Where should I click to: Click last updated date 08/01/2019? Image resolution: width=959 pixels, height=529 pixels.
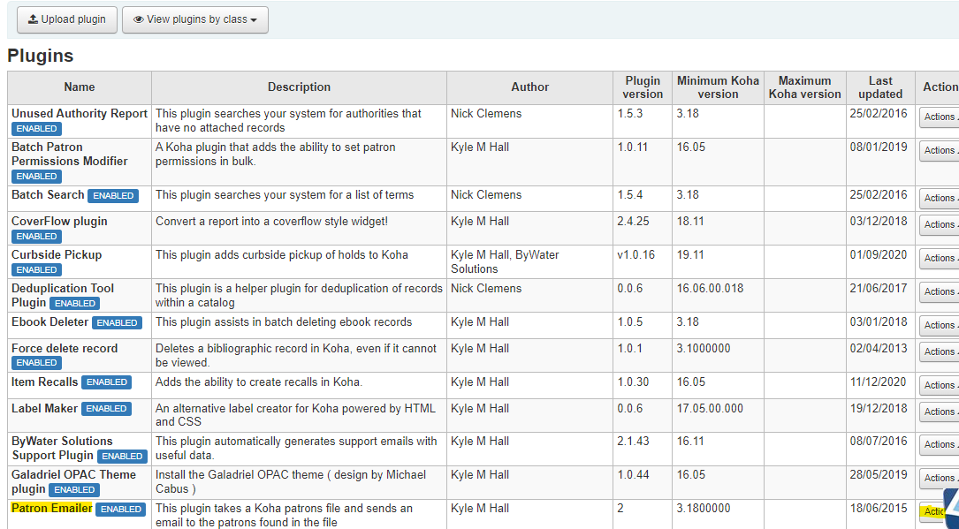(x=879, y=147)
